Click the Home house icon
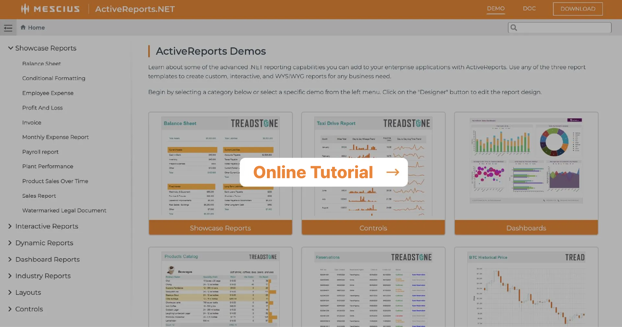 coord(23,28)
